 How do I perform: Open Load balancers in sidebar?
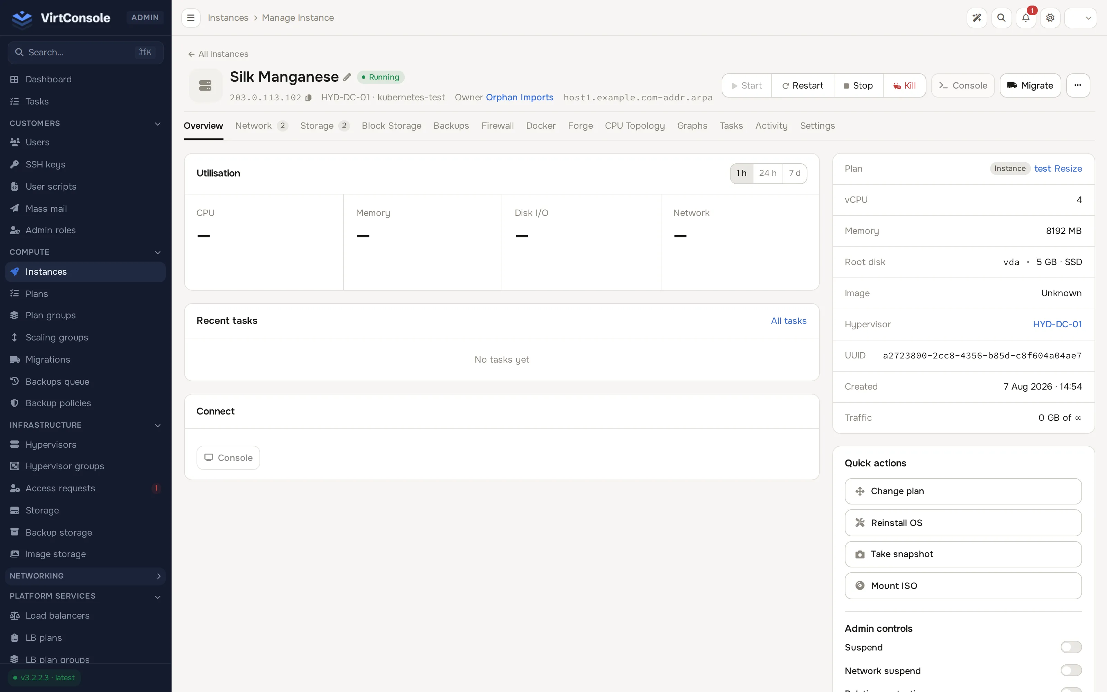click(x=85, y=616)
